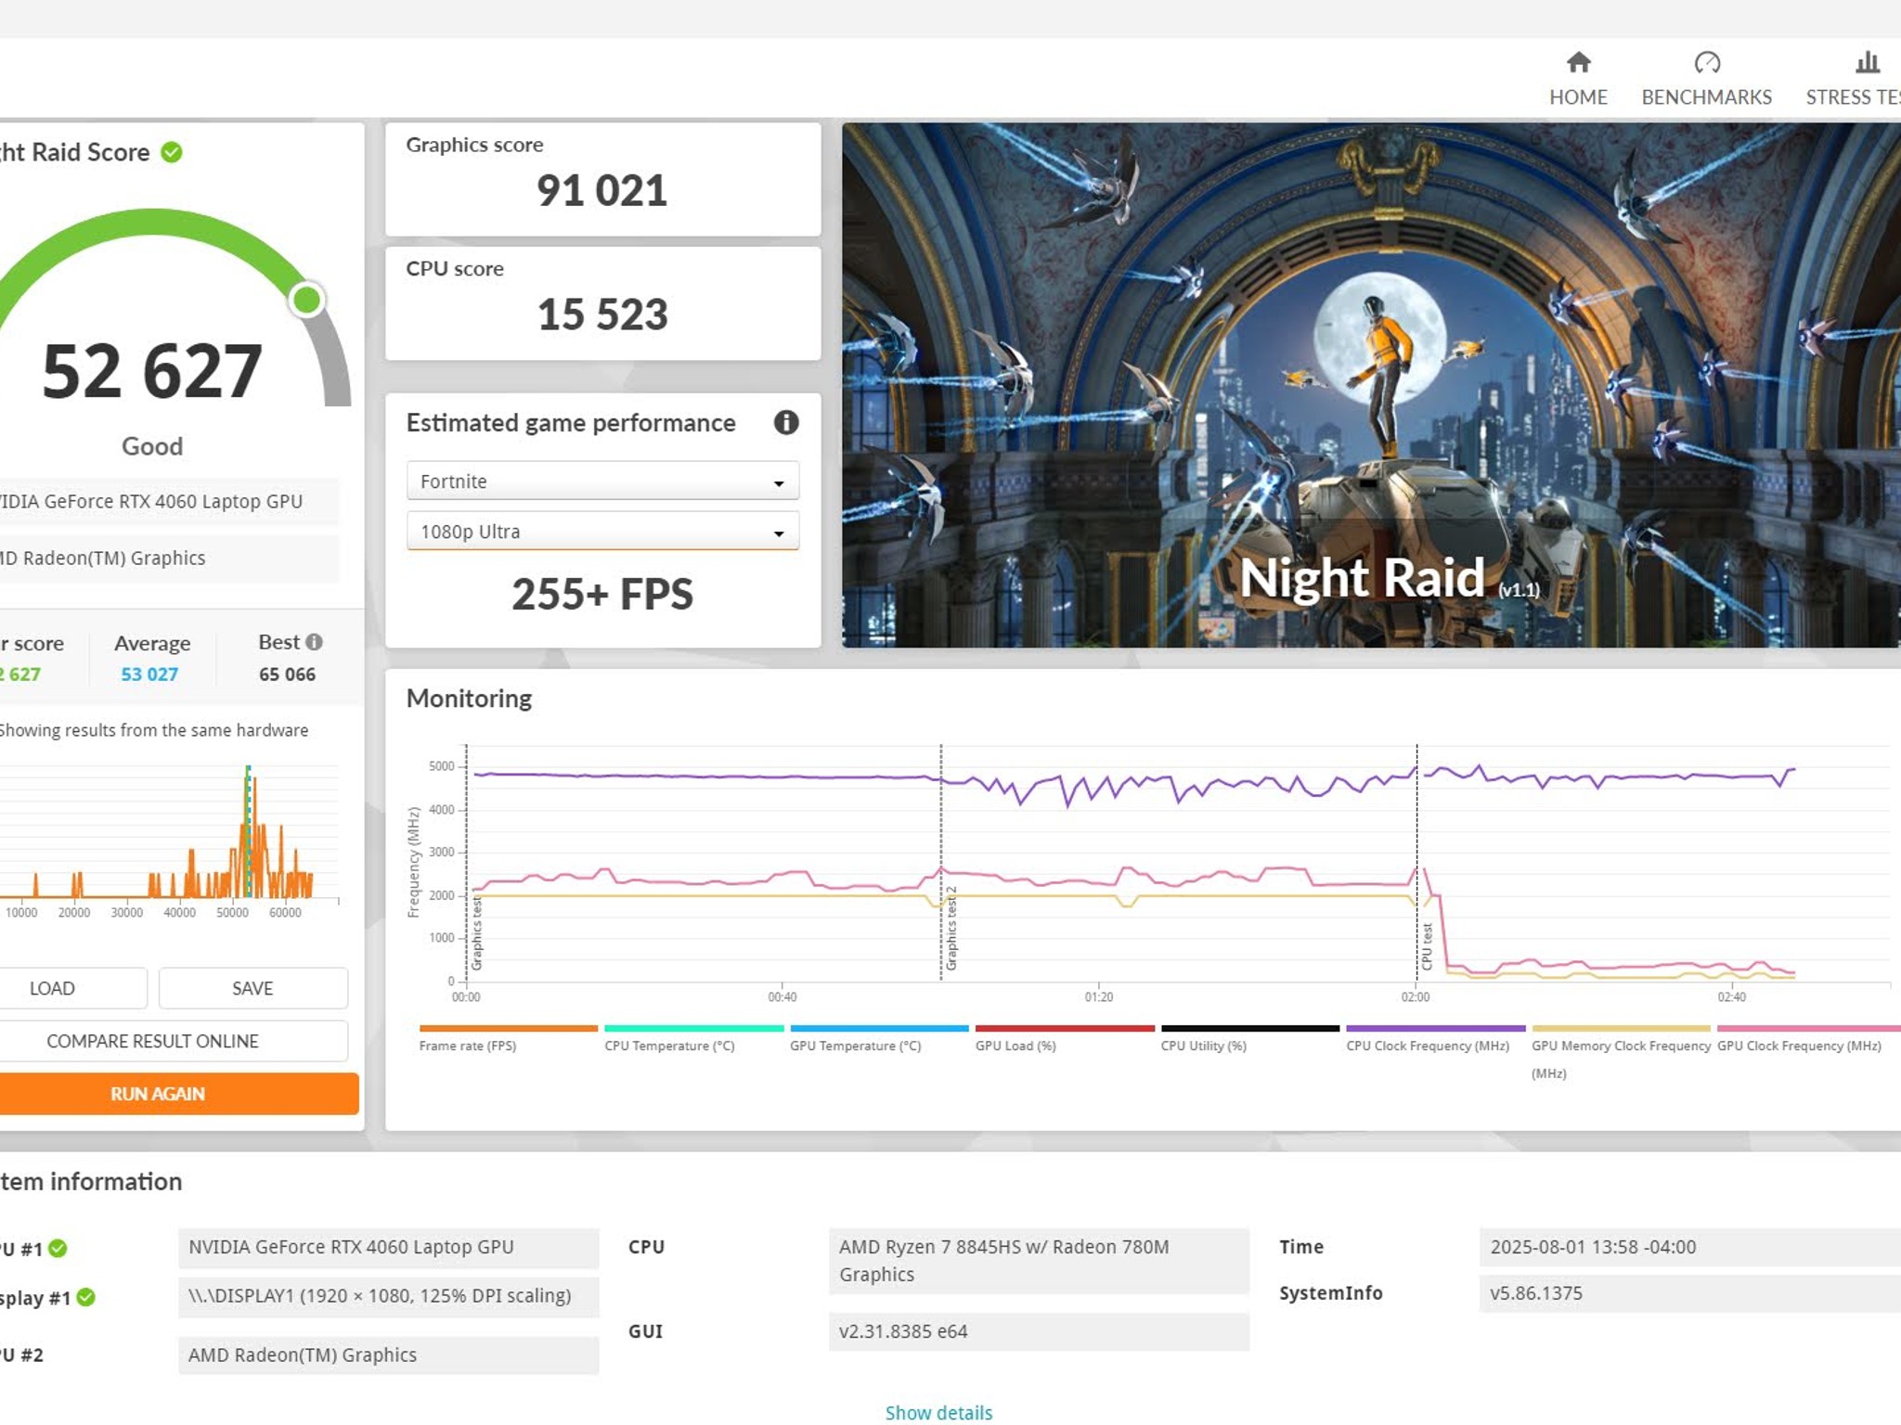The width and height of the screenshot is (1901, 1425).
Task: Click the info icon next to Best score
Action: (x=313, y=641)
